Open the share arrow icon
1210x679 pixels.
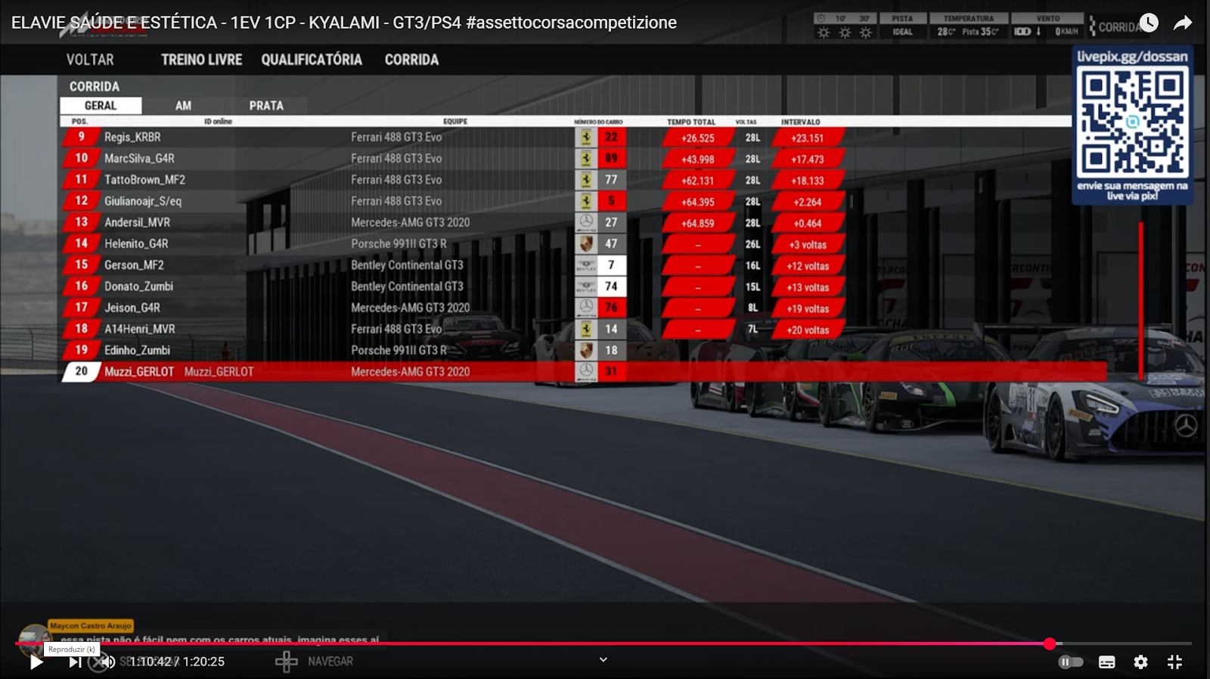pyautogui.click(x=1183, y=23)
